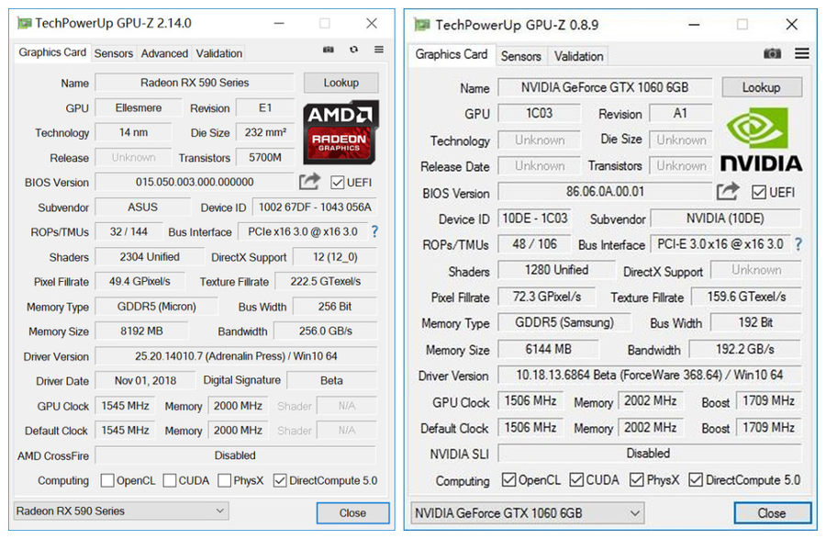Open the Validation tab in GPU-Z 2.14.0

pos(219,53)
